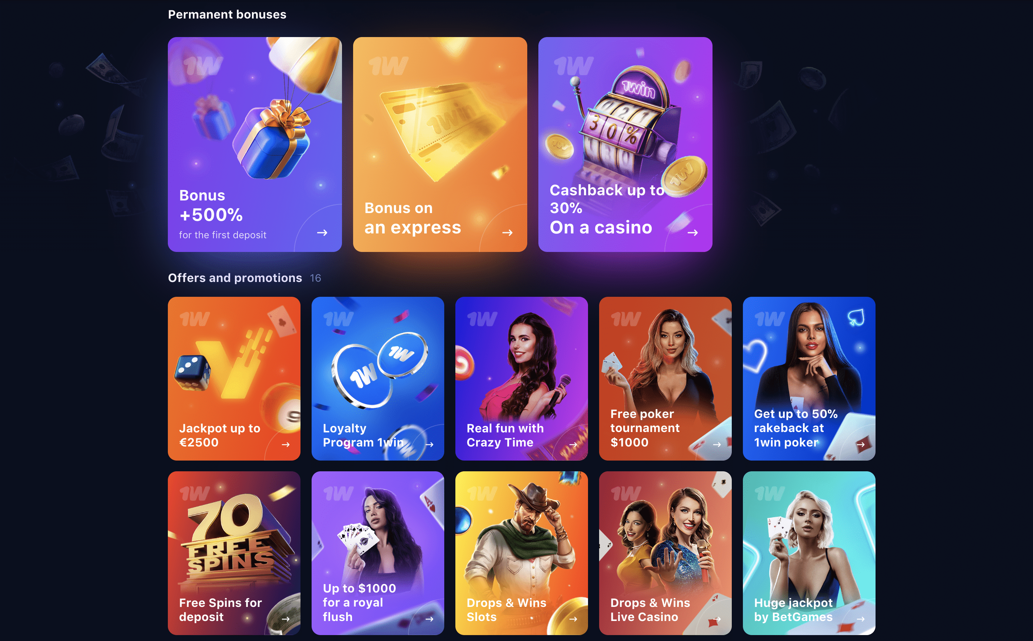Click arrow on Loyalty Program 1win card

tap(429, 444)
